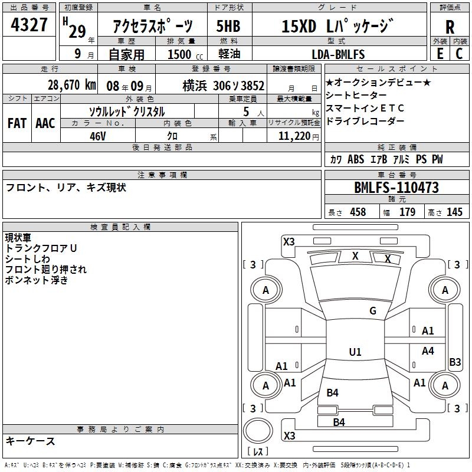Select the U1 mark on the roof
Screen dimensions: 472x472
click(355, 352)
